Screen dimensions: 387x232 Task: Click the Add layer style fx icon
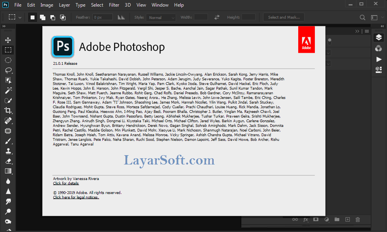[x=306, y=220]
